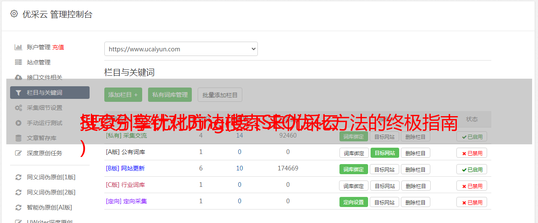Click 词库绑定 for 公有词库 row
The width and height of the screenshot is (538, 223).
coord(354,153)
